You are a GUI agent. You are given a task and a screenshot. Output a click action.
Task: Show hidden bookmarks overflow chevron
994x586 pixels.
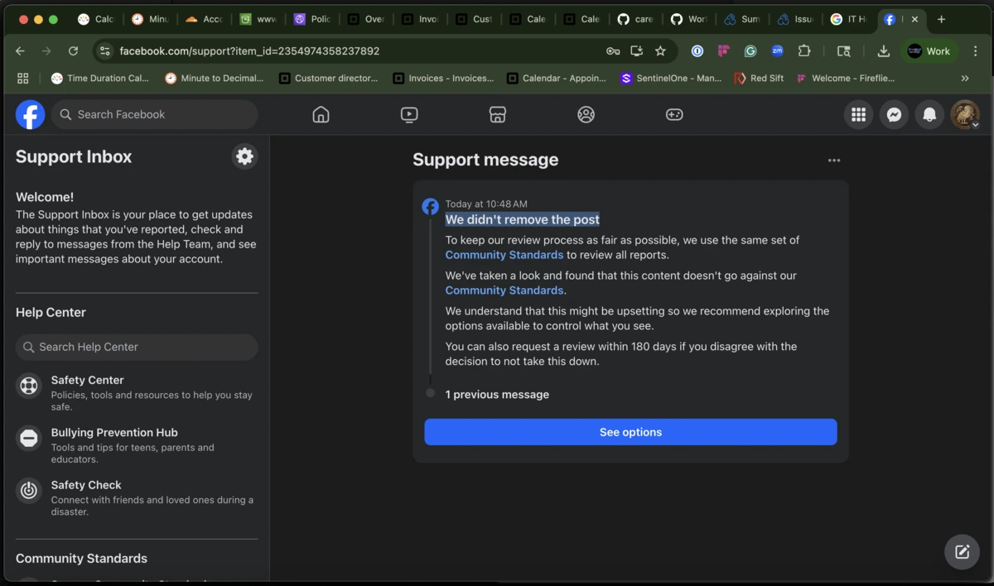[965, 79]
